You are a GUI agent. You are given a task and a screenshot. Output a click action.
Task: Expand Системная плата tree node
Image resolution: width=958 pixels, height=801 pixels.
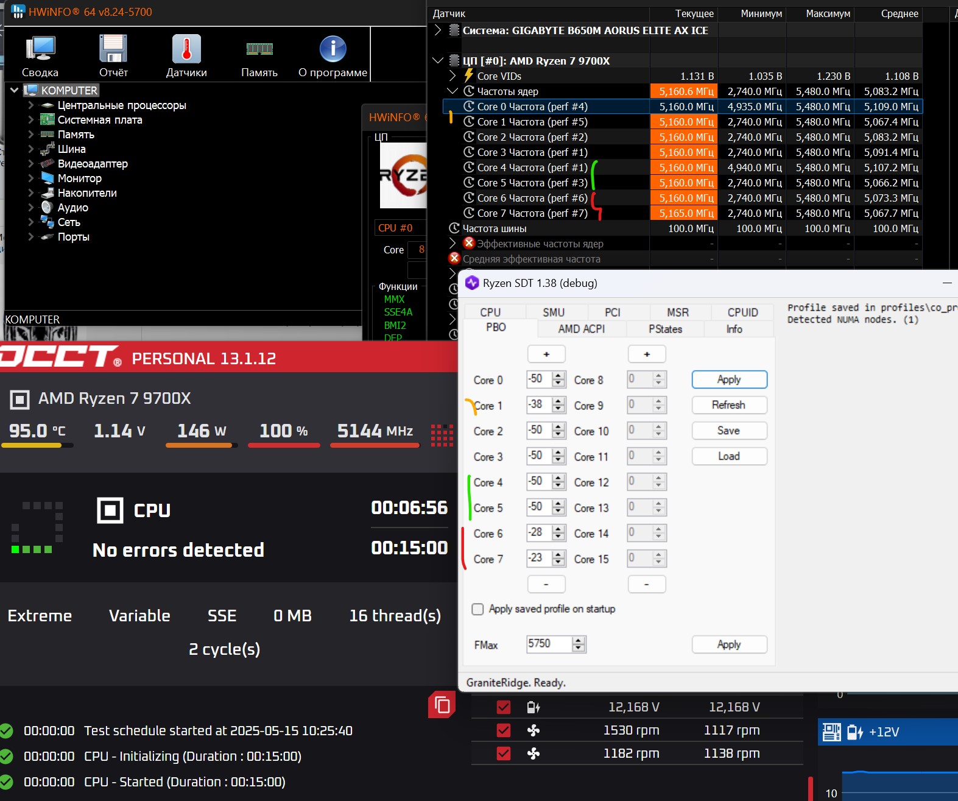pyautogui.click(x=30, y=119)
